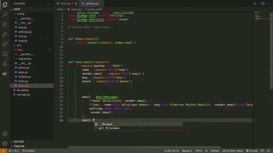Select __format__ autocomplete suggestion
273x153 pixels.
click(x=138, y=124)
